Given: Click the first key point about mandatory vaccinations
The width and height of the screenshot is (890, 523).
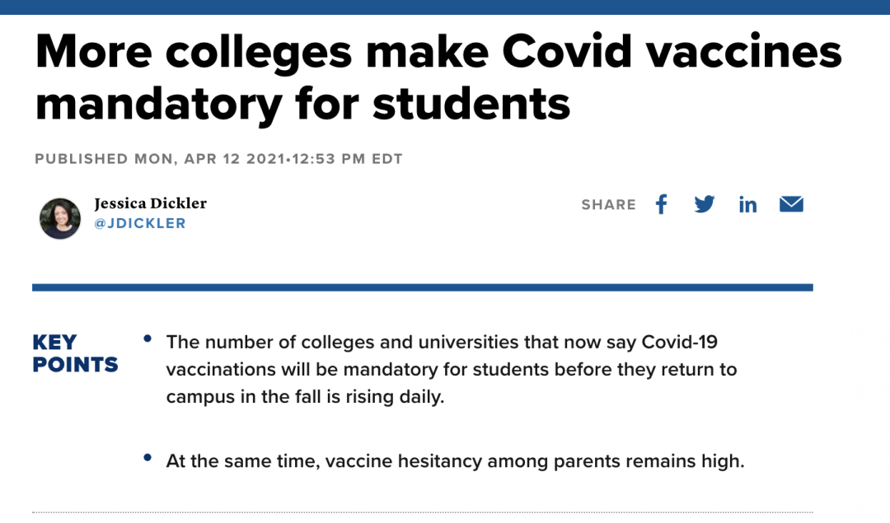Looking at the screenshot, I should tap(452, 369).
